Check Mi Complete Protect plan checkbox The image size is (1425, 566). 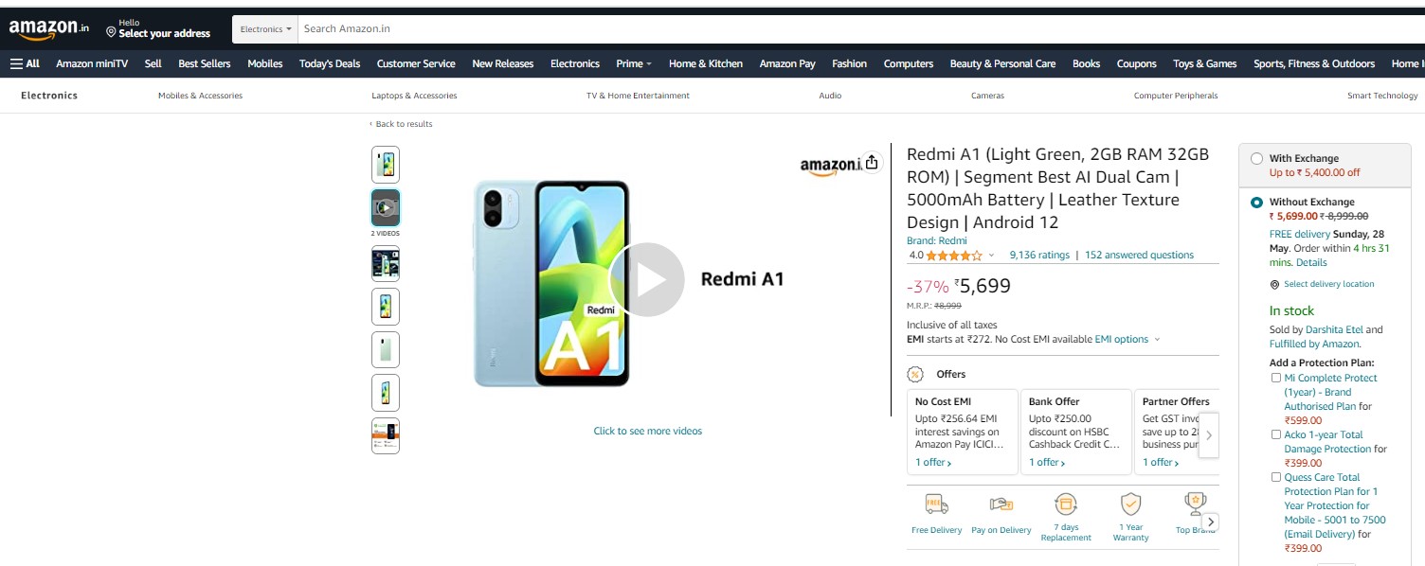(1275, 378)
